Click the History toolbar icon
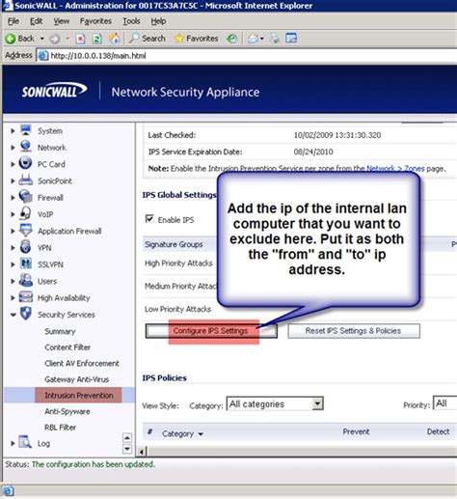 pos(232,39)
